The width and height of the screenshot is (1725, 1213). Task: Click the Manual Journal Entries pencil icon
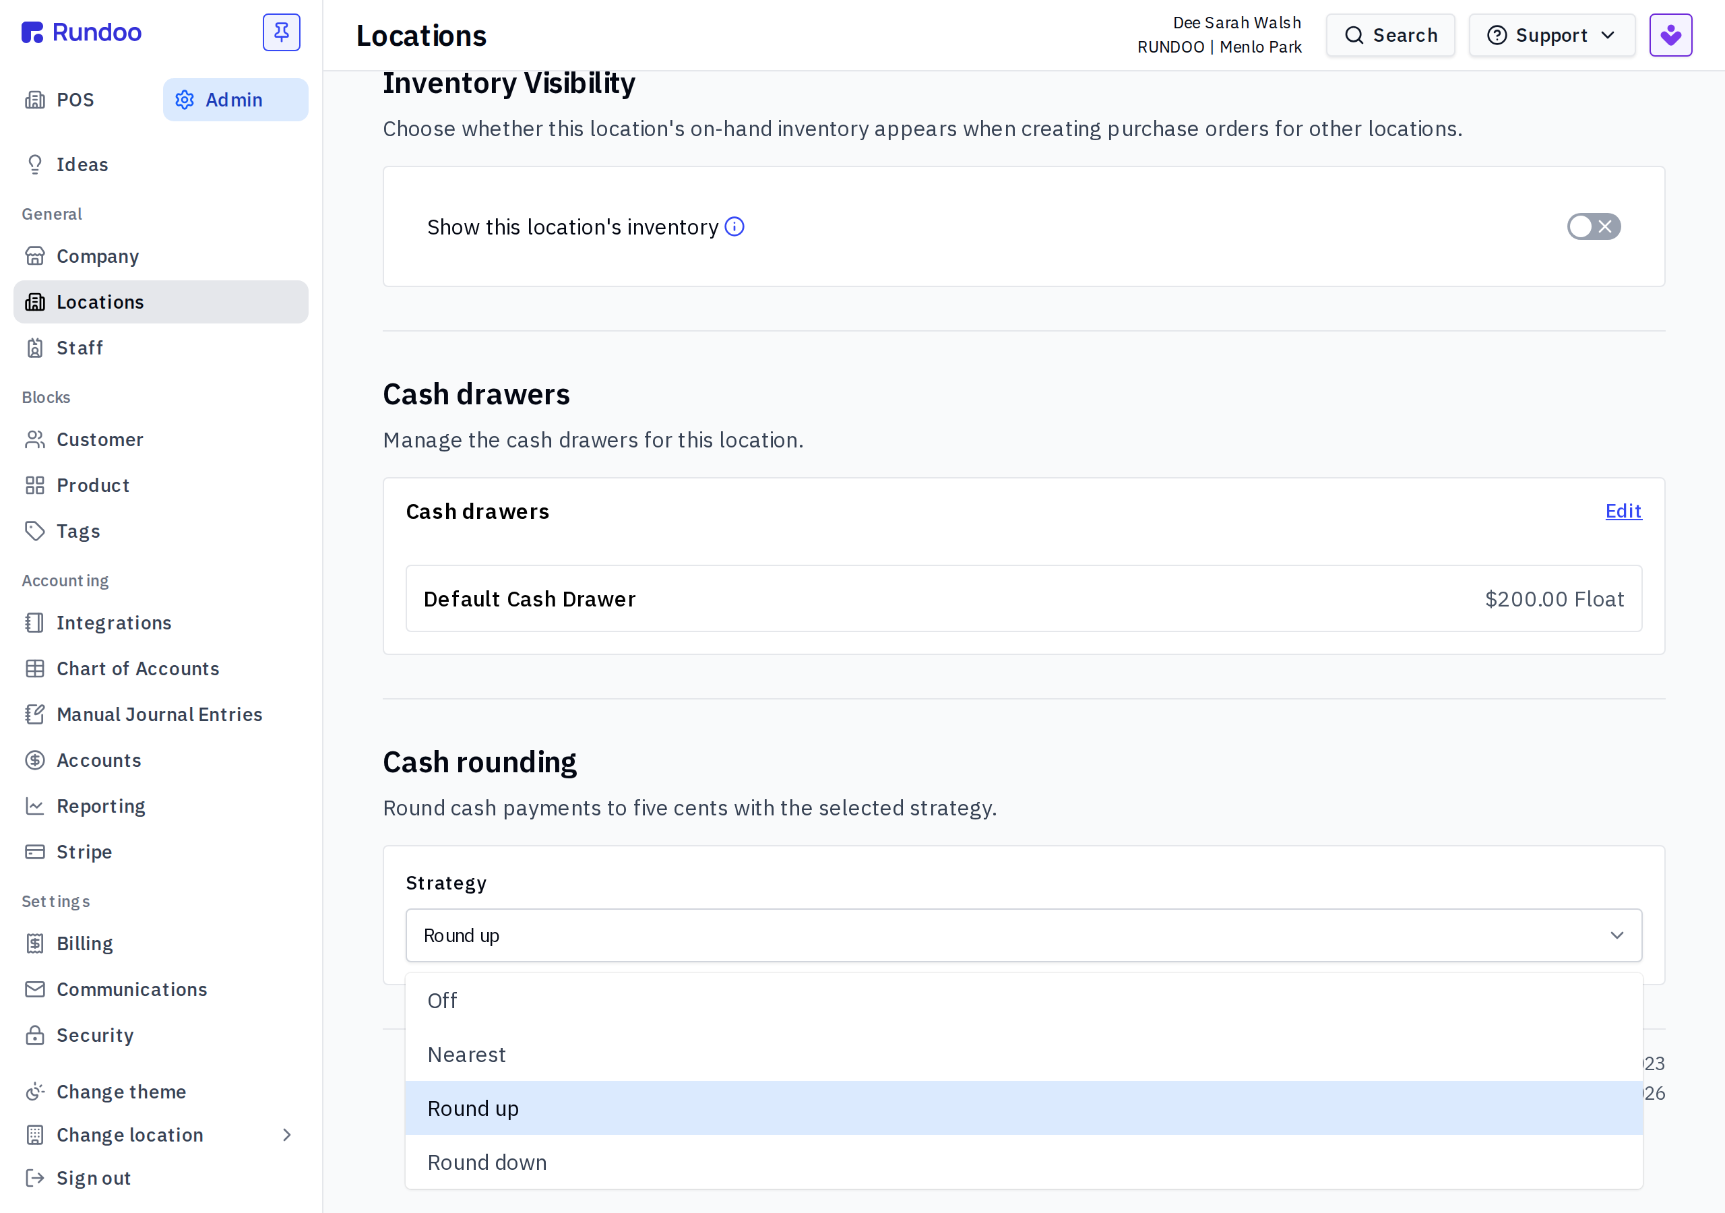(34, 715)
